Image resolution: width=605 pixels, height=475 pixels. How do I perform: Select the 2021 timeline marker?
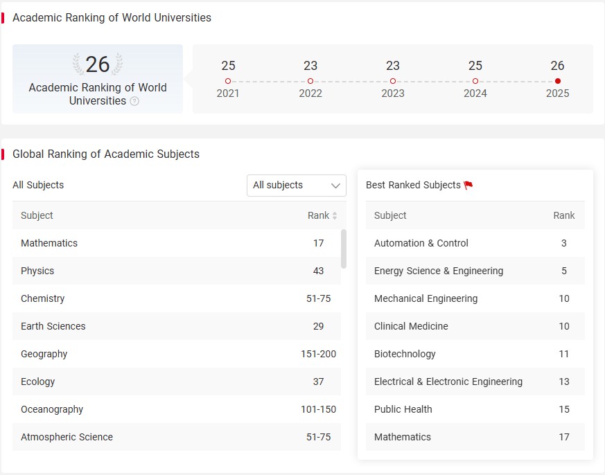tap(228, 81)
